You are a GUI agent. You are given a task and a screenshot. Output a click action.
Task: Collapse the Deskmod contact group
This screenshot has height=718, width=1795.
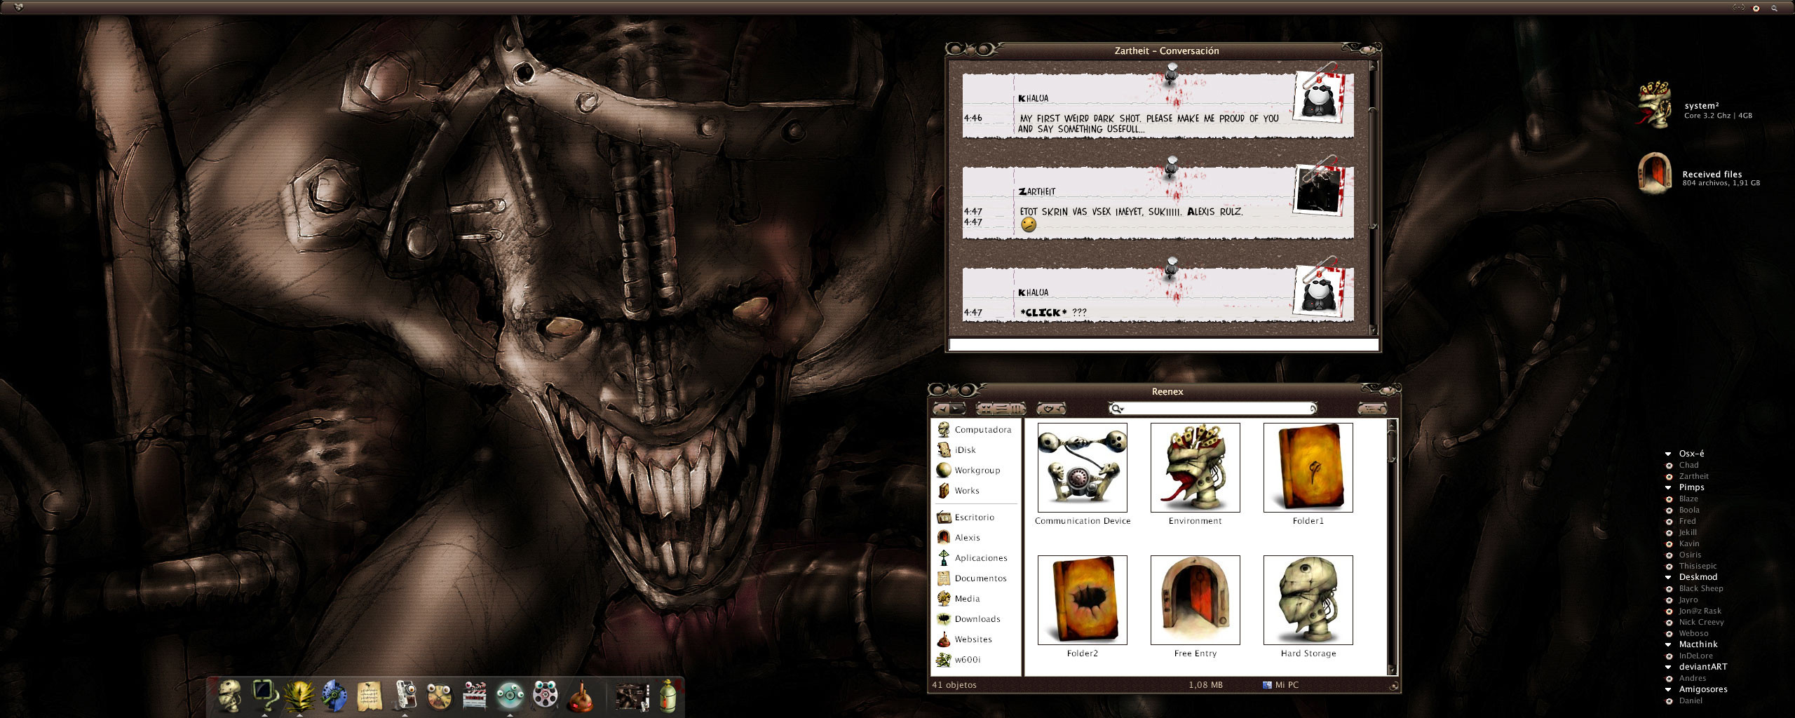pyautogui.click(x=1669, y=578)
